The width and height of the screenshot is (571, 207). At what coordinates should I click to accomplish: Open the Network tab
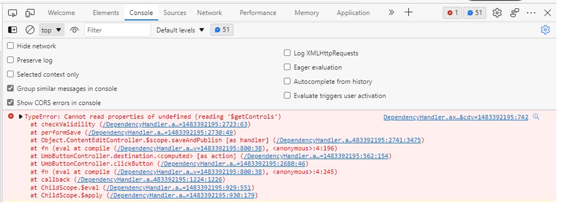click(210, 13)
